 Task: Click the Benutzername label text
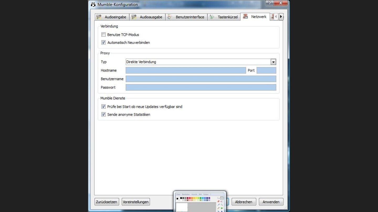click(112, 79)
